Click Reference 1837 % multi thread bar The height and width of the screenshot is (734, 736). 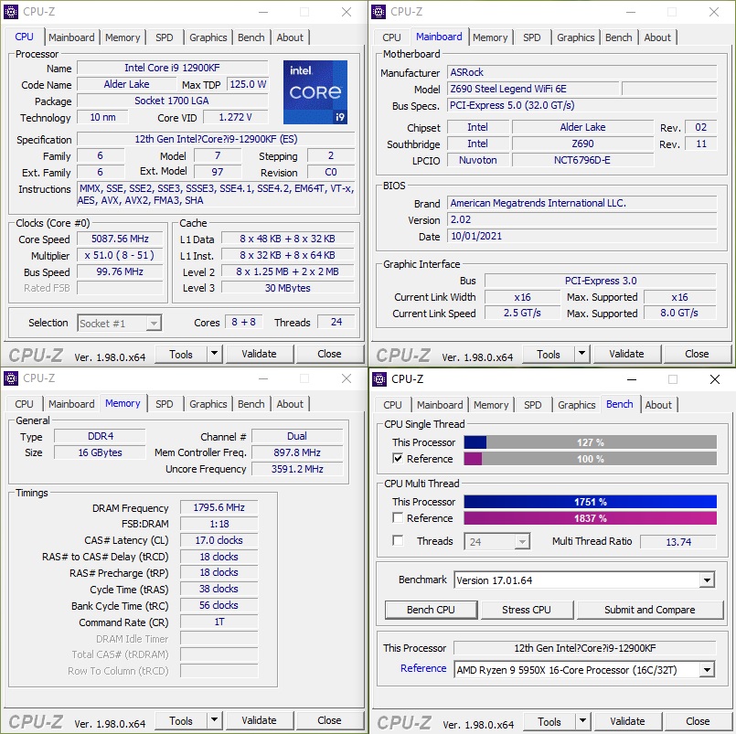coord(590,518)
